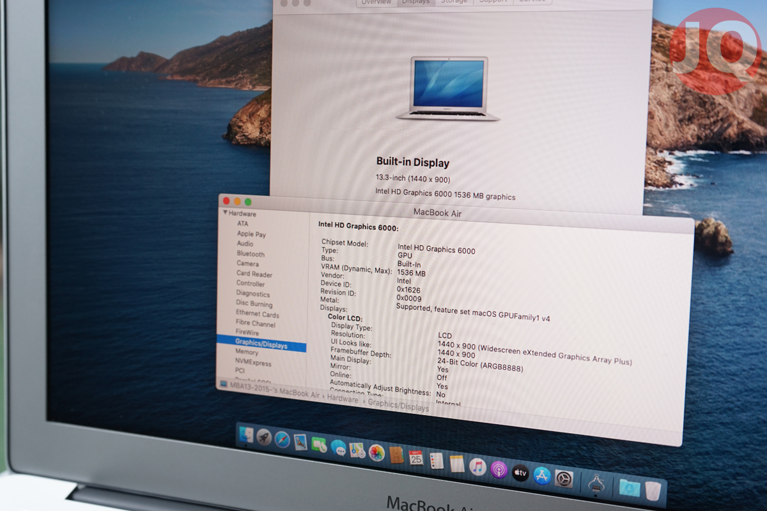Screen dimensions: 767x511
Task: Click the MacBook Air image in About This Mac
Action: point(448,88)
